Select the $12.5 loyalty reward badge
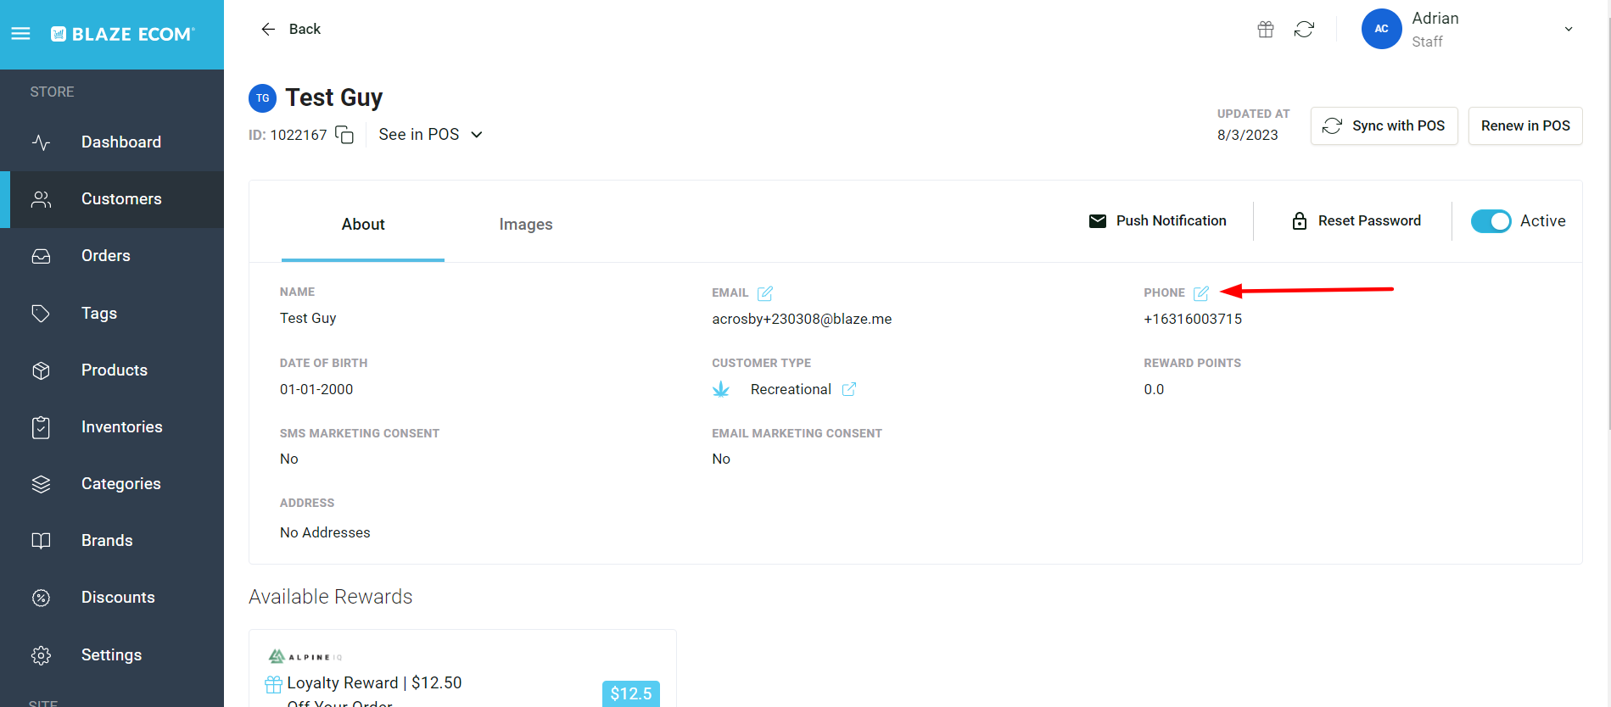This screenshot has height=707, width=1611. (630, 693)
